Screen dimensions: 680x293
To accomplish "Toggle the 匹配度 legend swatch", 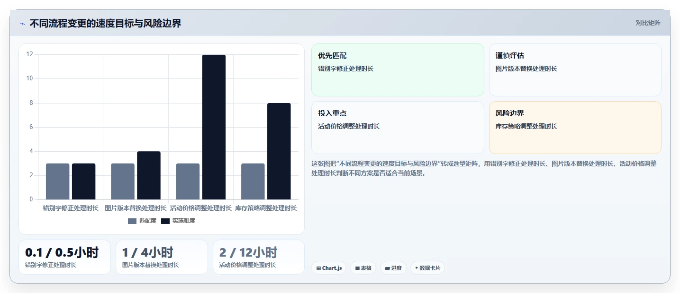I will tap(132, 221).
